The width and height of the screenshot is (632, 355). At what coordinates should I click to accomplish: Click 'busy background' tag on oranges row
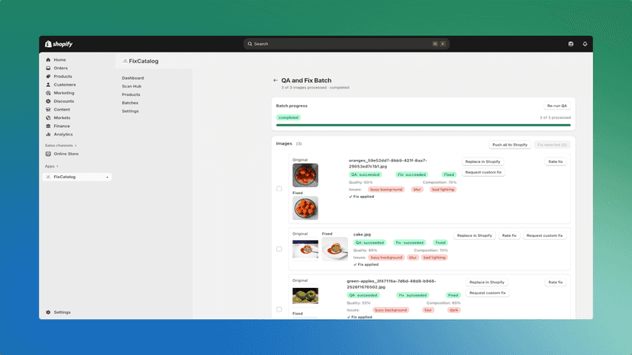tap(386, 190)
